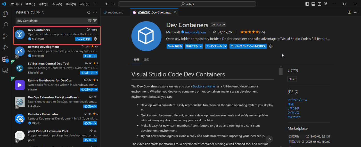Expand the 無効にする dropdown arrow
This screenshot has width=361, height=147.
coord(201,46)
